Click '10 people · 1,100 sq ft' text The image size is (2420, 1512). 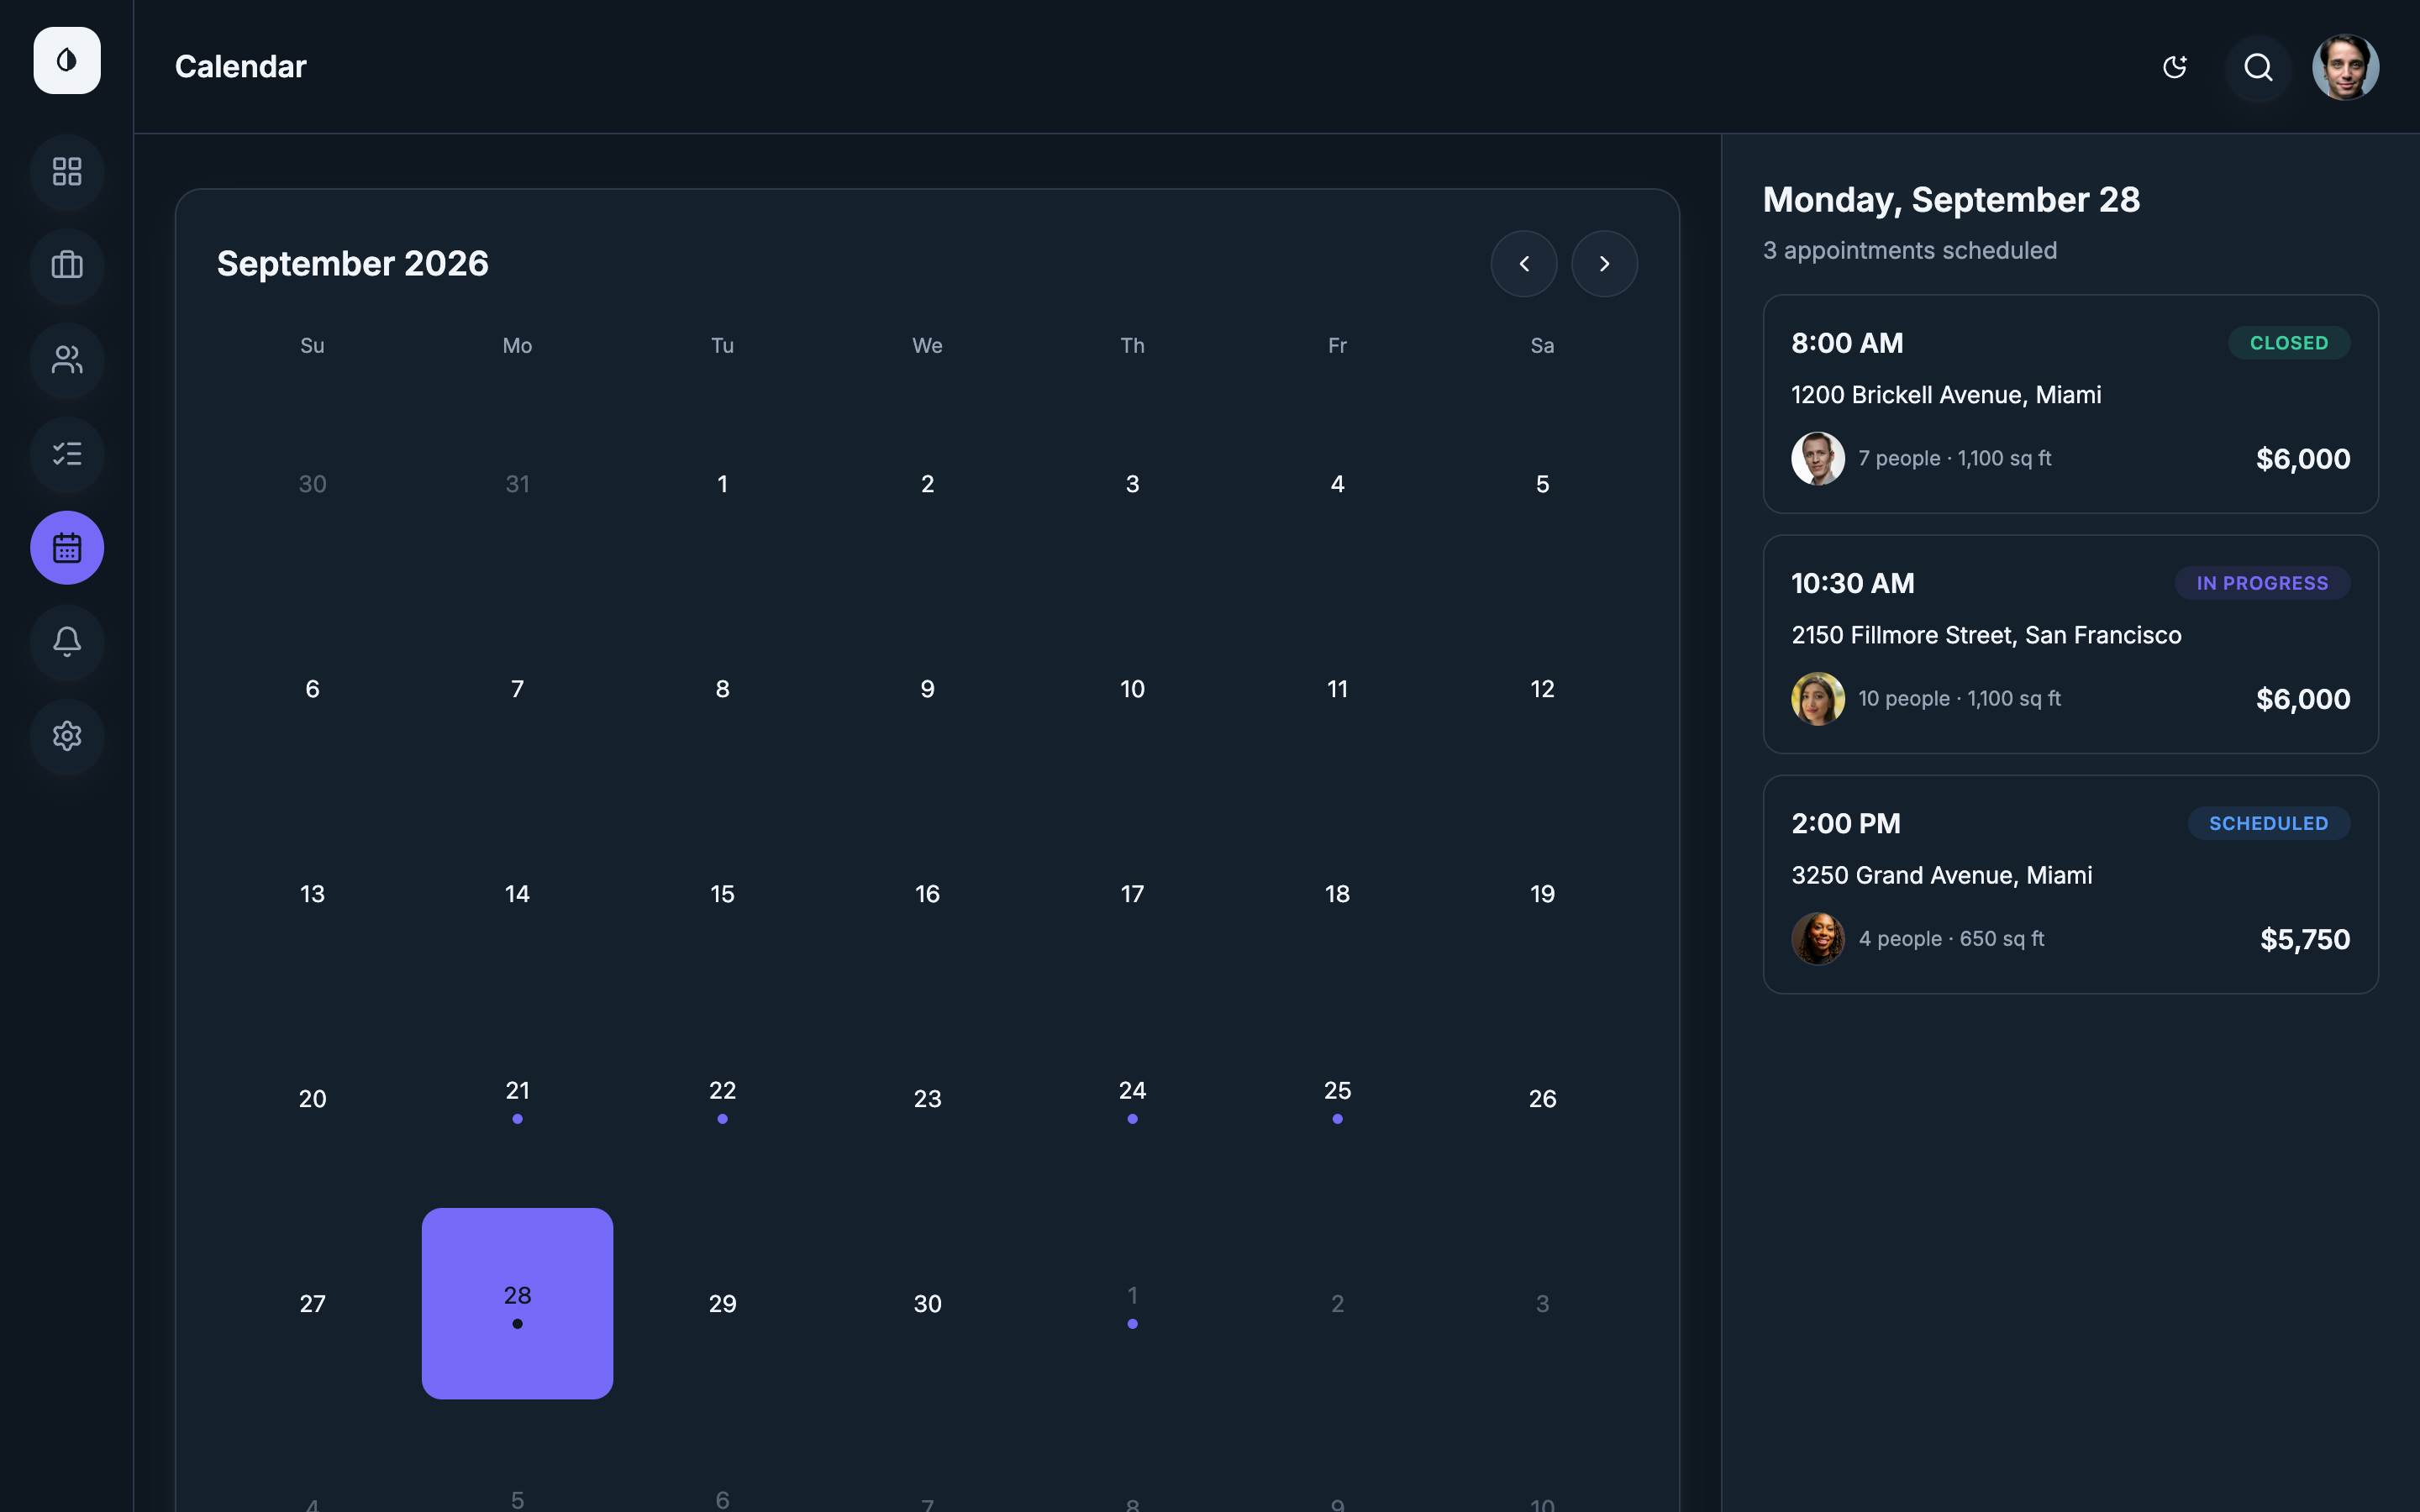(1959, 698)
